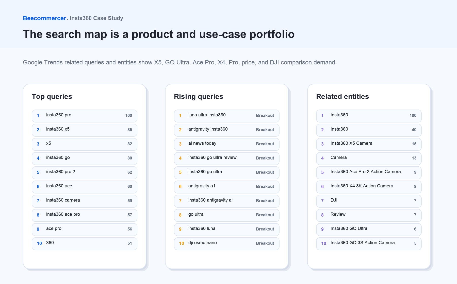Click the 'insta360 camera' query row
Viewport: 457px width, 284px height.
85,201
